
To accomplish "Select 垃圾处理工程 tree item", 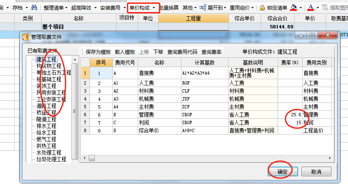I will tap(51, 159).
